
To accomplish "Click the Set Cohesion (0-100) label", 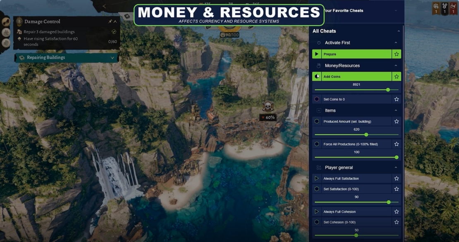I will coord(339,223).
